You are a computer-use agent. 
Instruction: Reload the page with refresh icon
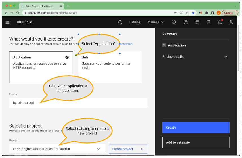click(x=18, y=13)
